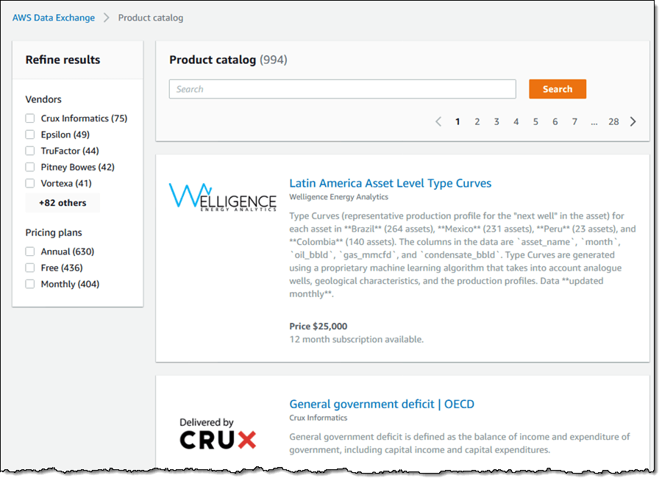Jump to page 2 of results
Screen dimensions: 662x481
(x=477, y=121)
